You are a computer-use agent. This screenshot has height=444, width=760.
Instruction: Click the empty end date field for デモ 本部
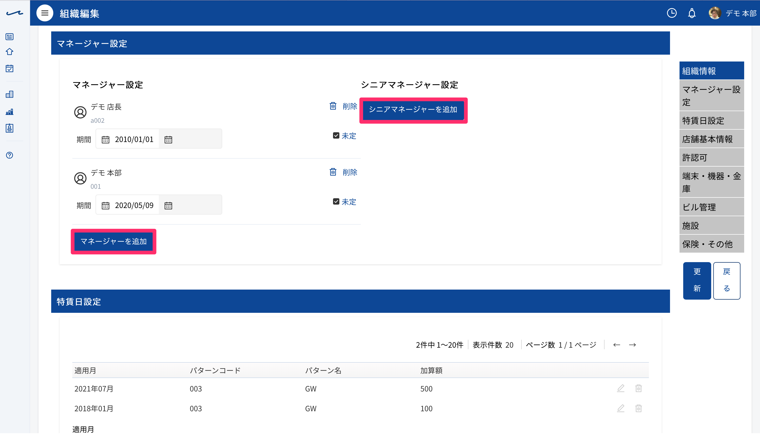tap(190, 205)
